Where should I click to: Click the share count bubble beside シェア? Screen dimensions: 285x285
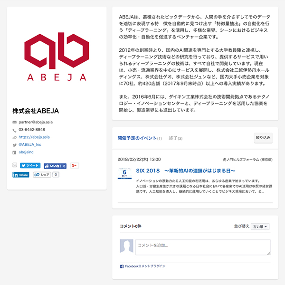point(56,175)
